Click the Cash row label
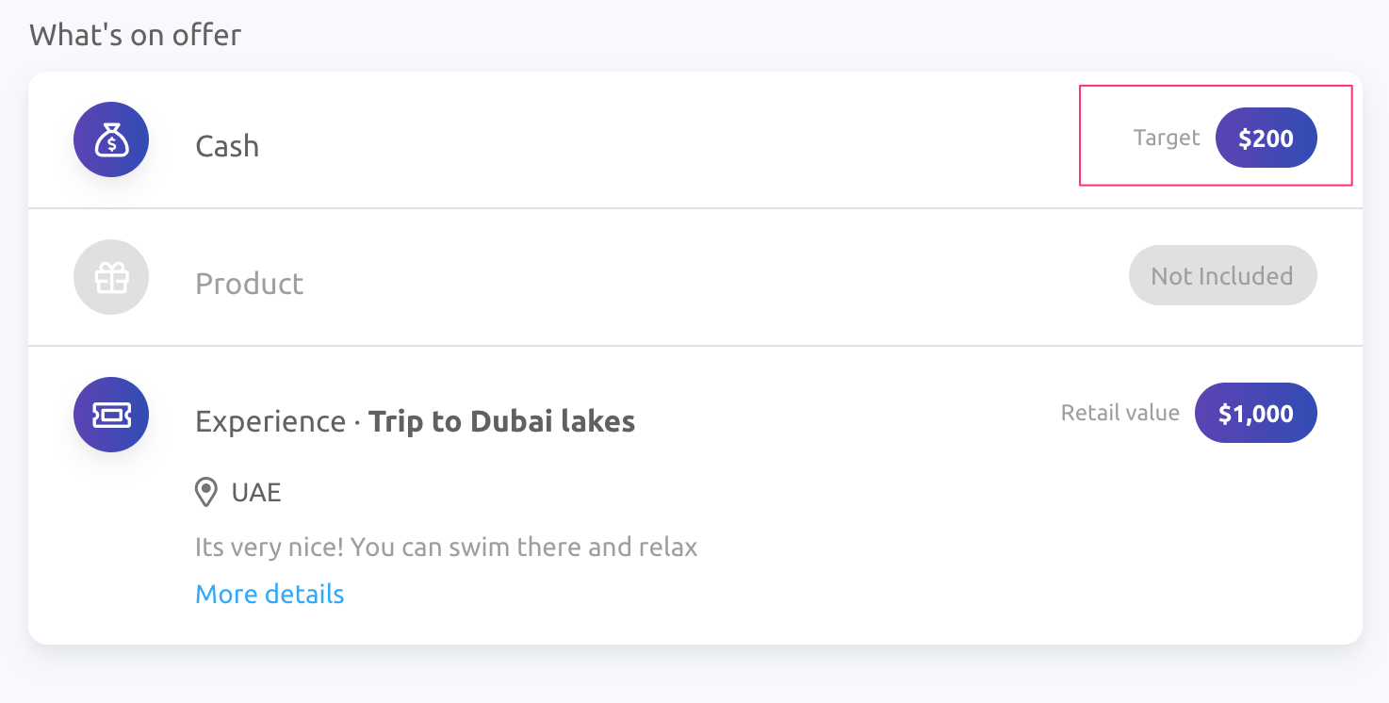Image resolution: width=1389 pixels, height=703 pixels. [227, 146]
